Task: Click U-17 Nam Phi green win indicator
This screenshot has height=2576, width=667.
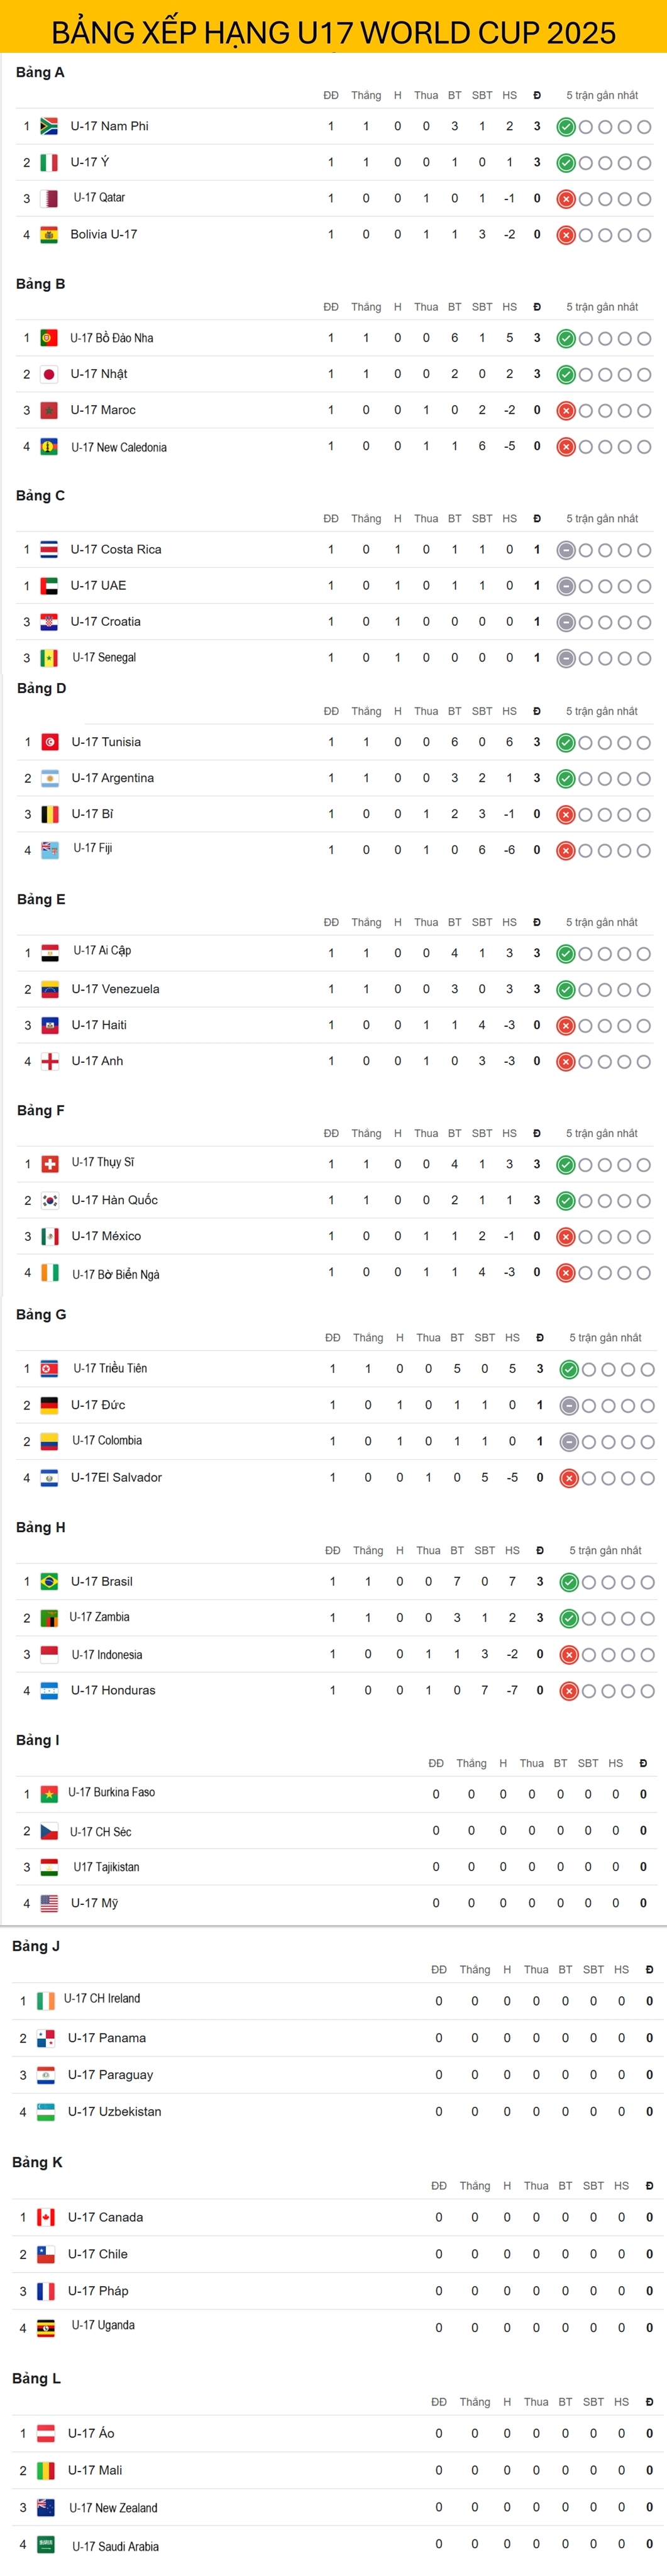Action: coord(566,127)
